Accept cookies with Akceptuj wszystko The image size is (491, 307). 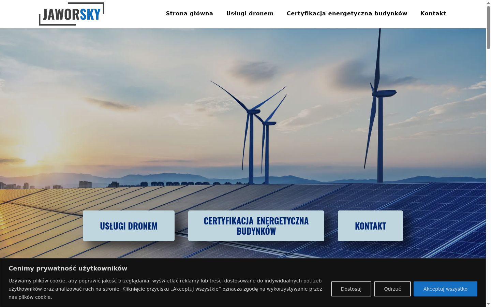(445, 289)
